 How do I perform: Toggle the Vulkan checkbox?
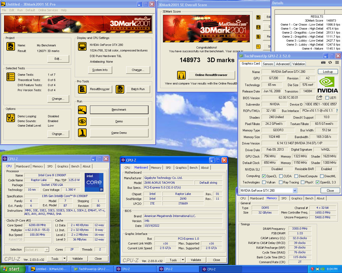tap(264, 182)
